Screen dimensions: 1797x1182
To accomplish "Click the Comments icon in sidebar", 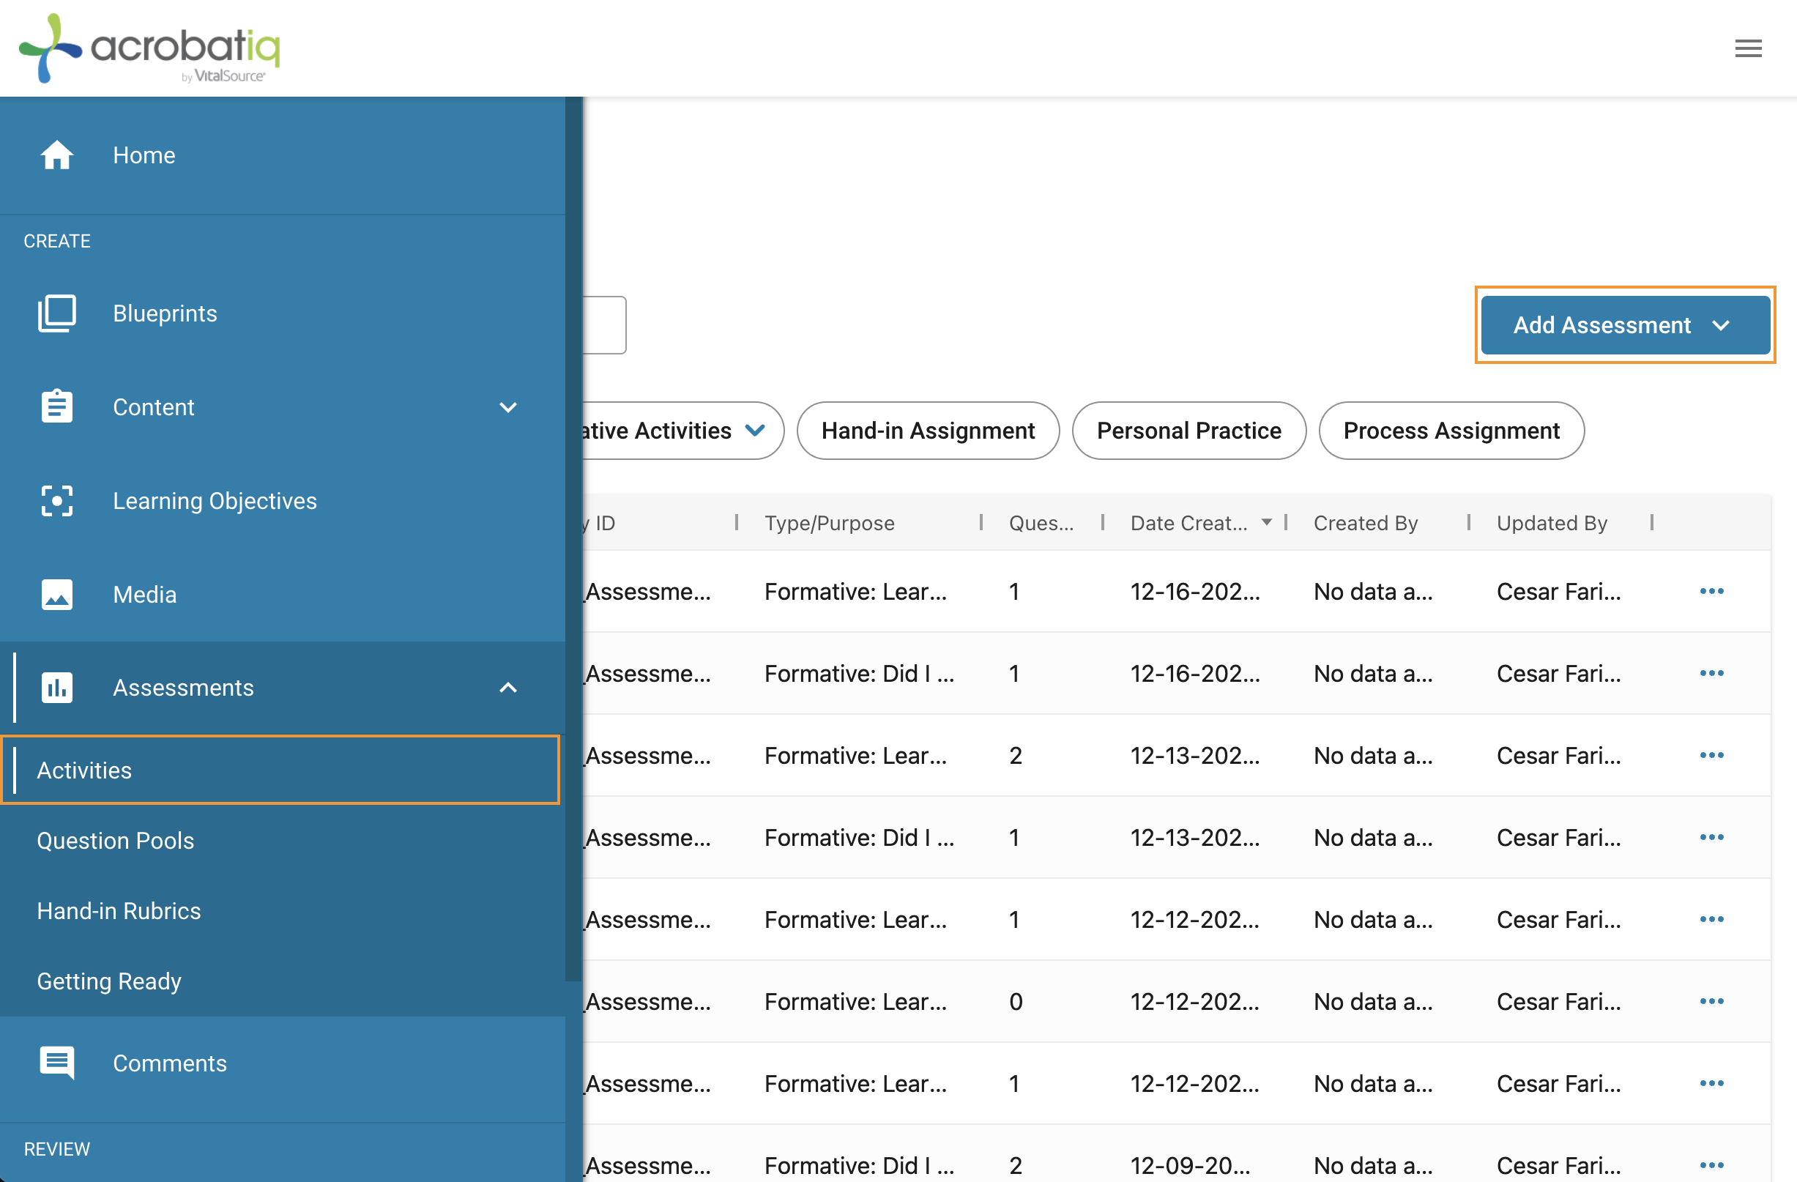I will (x=56, y=1063).
